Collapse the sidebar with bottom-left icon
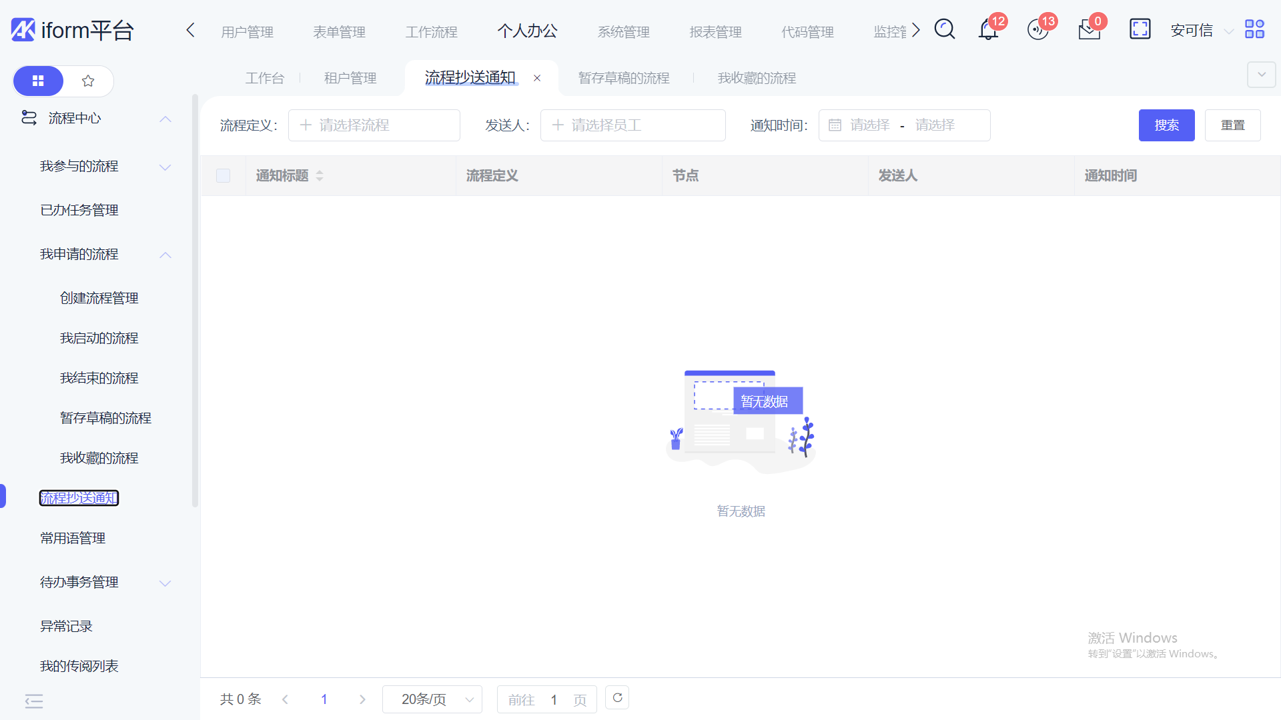Viewport: 1281px width, 720px height. (34, 701)
